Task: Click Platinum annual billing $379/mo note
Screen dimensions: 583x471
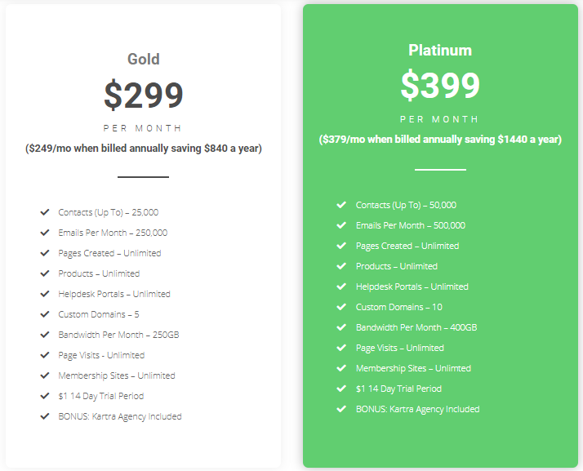Action: coord(440,140)
